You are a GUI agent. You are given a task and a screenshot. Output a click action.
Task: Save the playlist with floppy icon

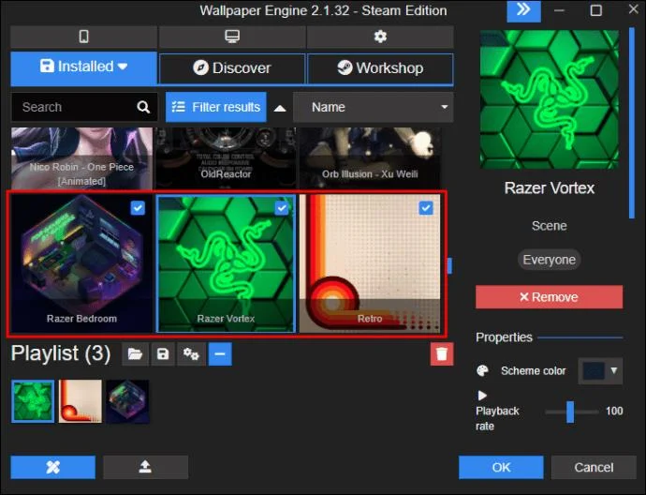[163, 354]
